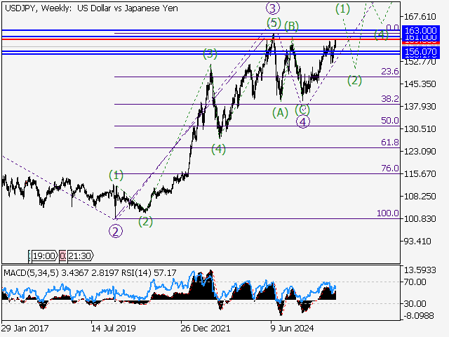Viewport: 449px width, 337px height.
Task: Click the pink event flag before 21:30
Action: pos(62,256)
